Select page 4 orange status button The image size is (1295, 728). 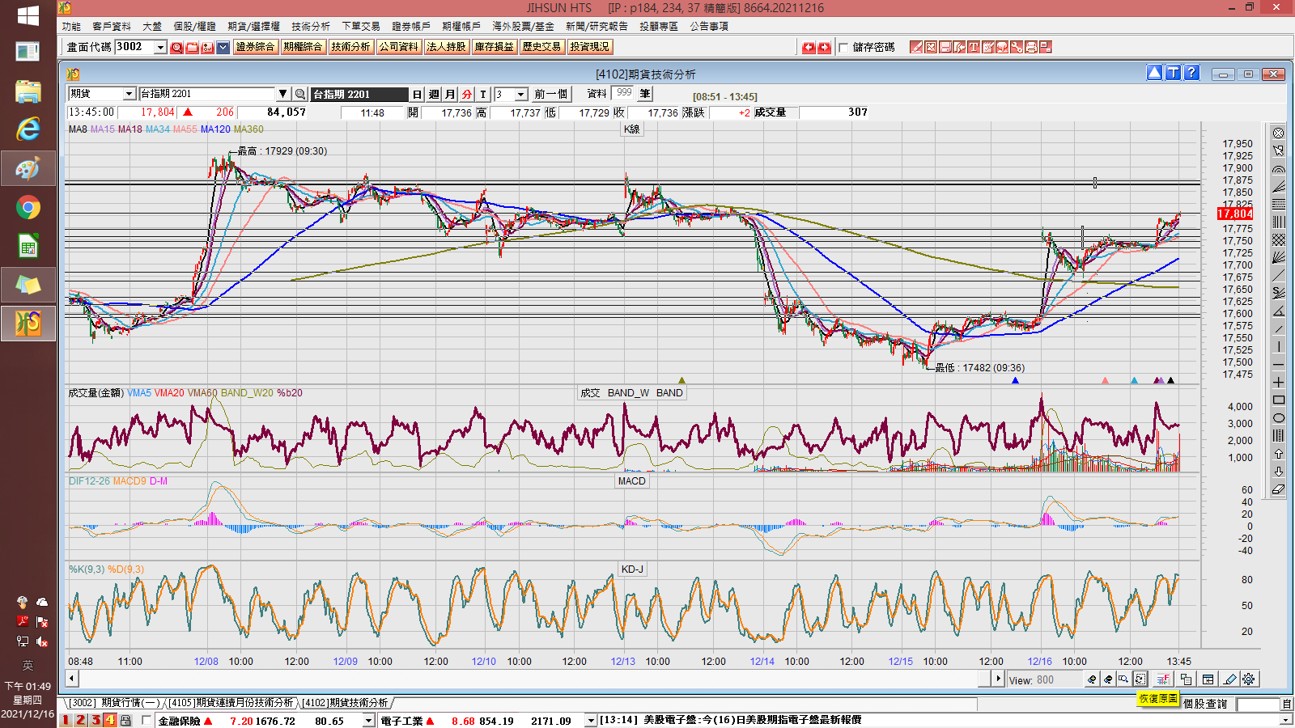click(x=110, y=720)
